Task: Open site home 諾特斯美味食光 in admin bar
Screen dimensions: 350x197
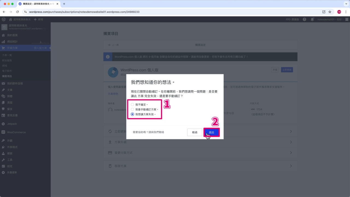Action: tap(20, 19)
